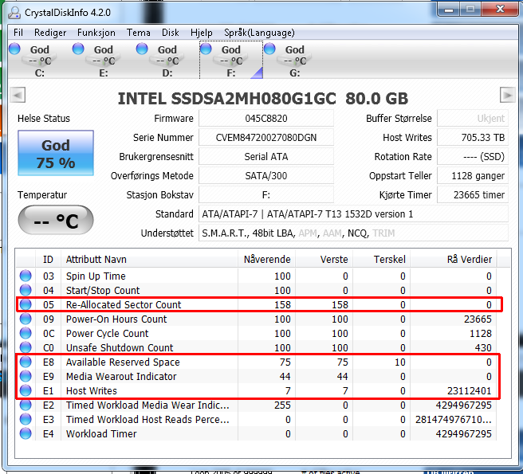Click the SATA/300 transfer mode field
The height and width of the screenshot is (474, 523).
click(266, 176)
